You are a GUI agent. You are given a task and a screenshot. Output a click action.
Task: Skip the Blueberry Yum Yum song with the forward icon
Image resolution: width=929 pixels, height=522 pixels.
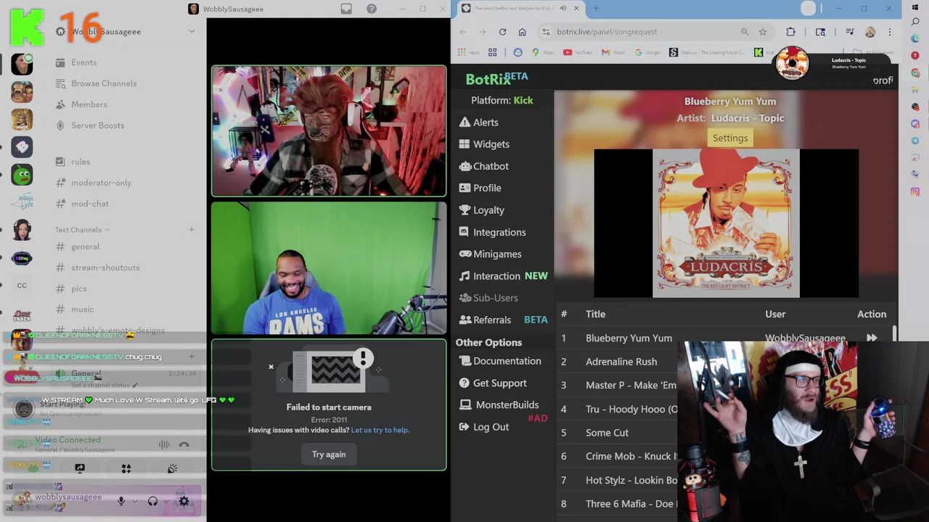872,338
